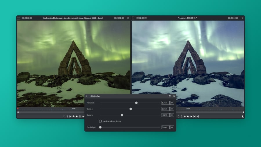Screen dimensions: 261x147
Task: Set the out point in the program monitor
Action: [182, 116]
